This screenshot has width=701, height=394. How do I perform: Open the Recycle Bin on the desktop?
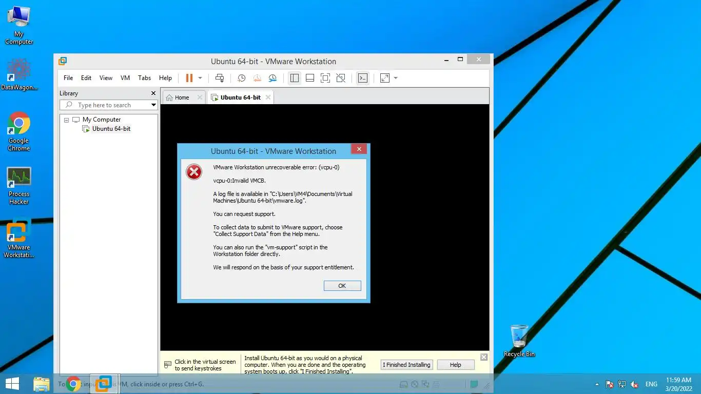[x=519, y=341]
